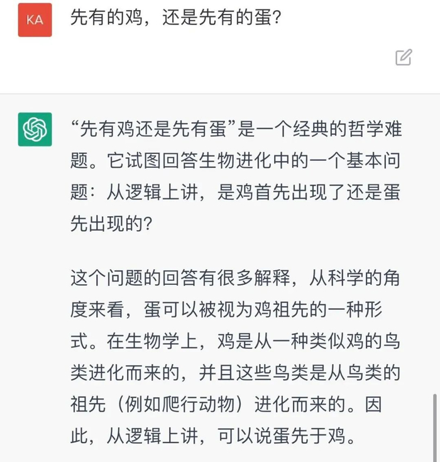
Task: Click the words "哲学难题" in the reply
Action: click(x=374, y=131)
